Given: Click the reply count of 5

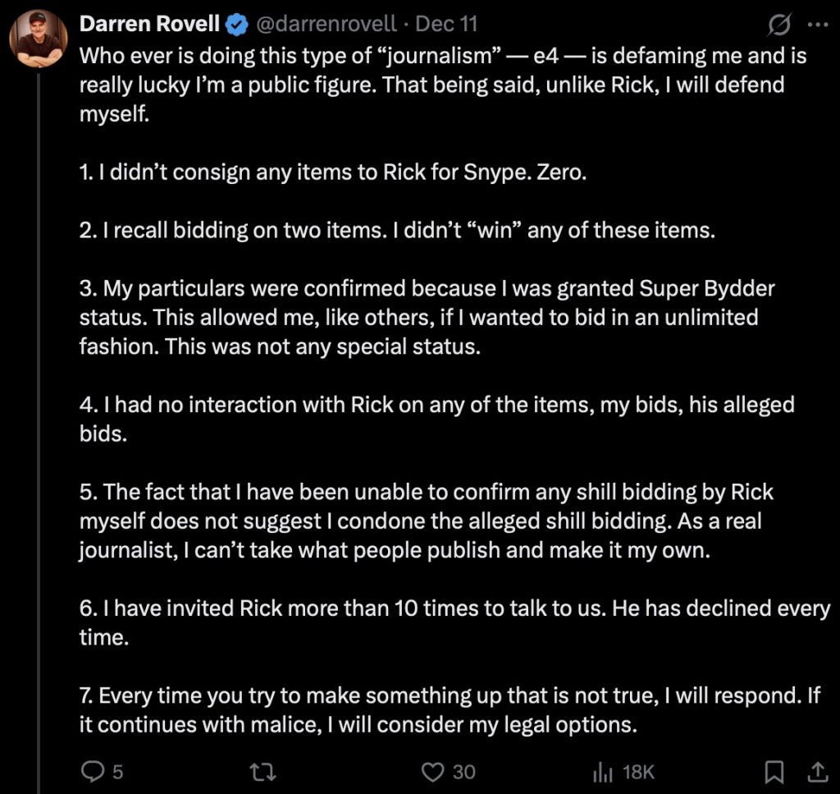Looking at the screenshot, I should click(117, 771).
